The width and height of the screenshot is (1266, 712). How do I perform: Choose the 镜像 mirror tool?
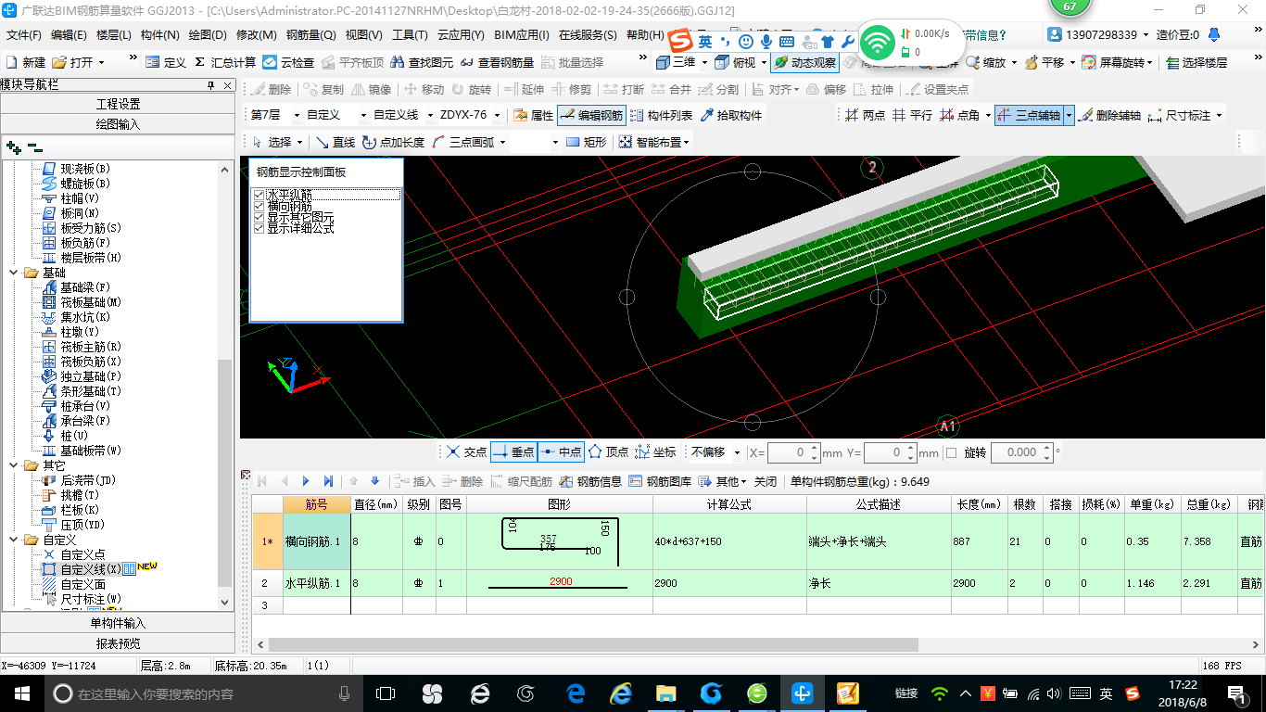[371, 89]
